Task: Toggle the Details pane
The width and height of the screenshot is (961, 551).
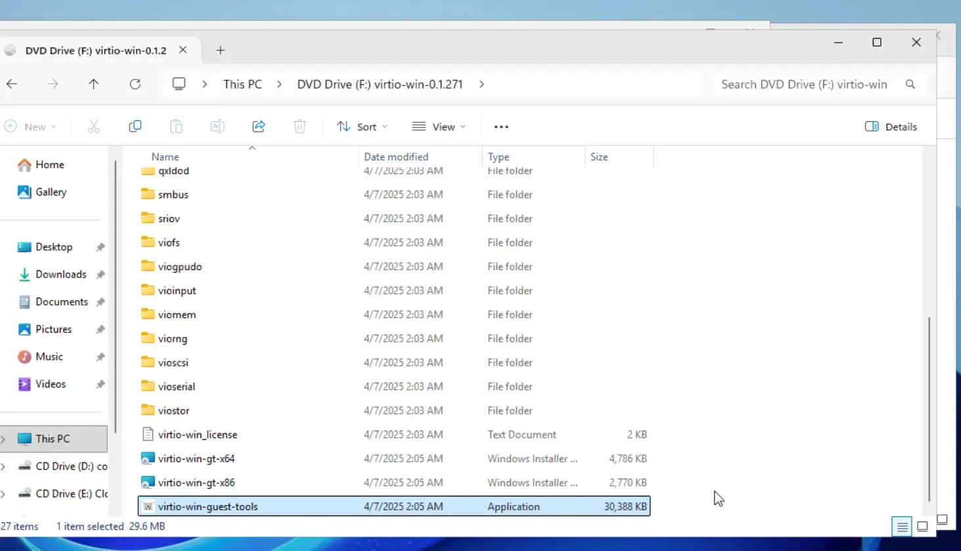Action: click(891, 126)
